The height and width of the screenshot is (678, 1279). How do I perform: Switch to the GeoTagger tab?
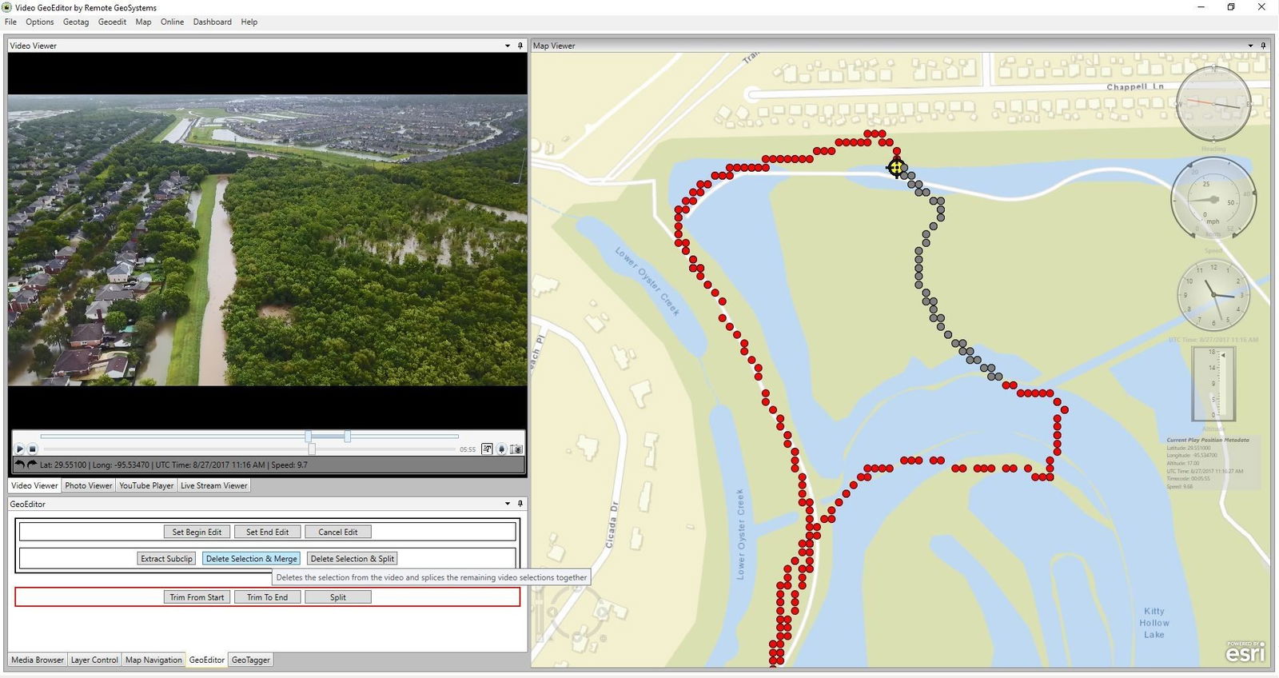point(251,660)
